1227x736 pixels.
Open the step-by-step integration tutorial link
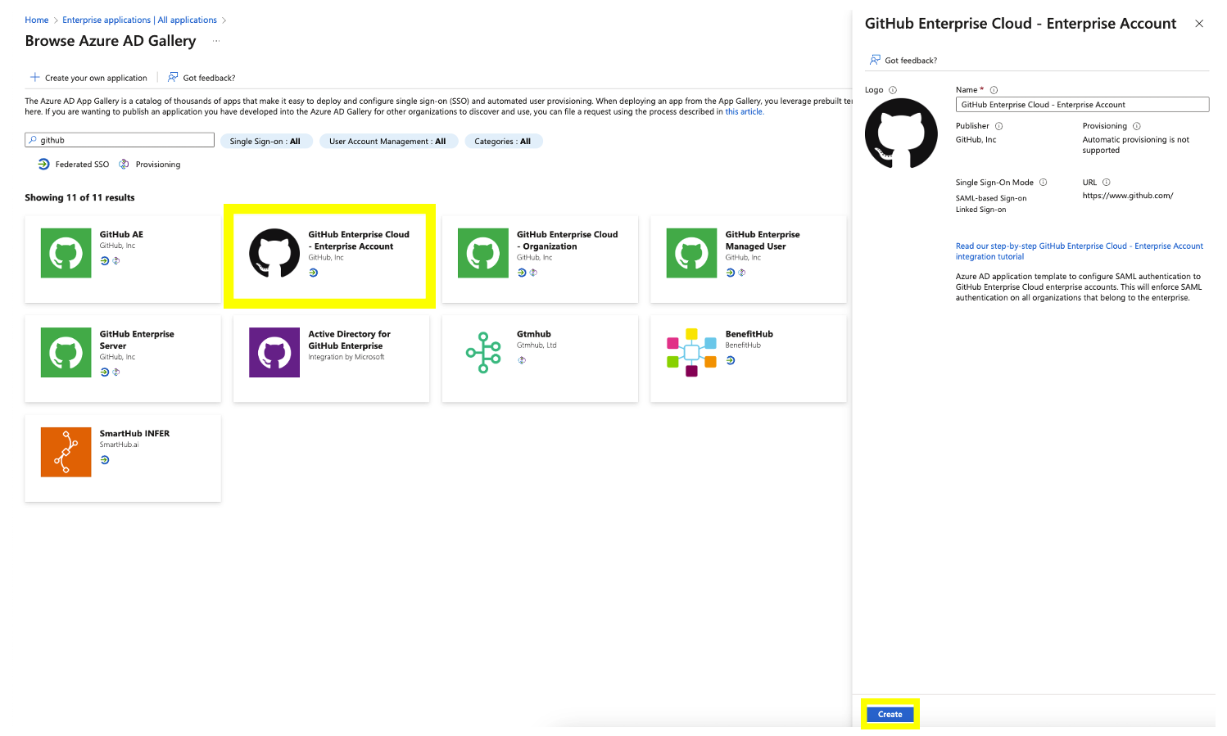(x=1080, y=251)
